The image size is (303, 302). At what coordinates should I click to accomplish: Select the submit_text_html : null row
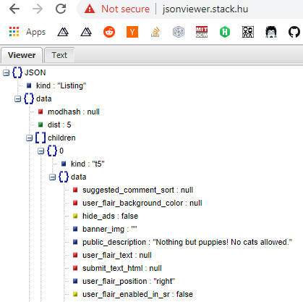click(122, 268)
